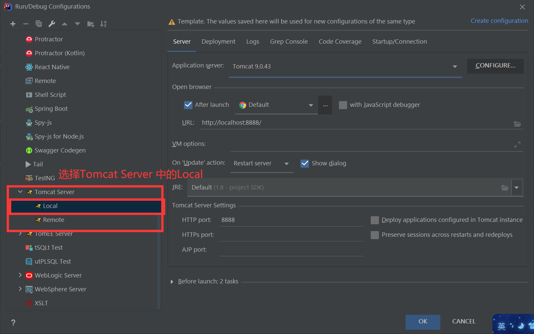Switch to the Startup/Connection tab

pos(400,42)
